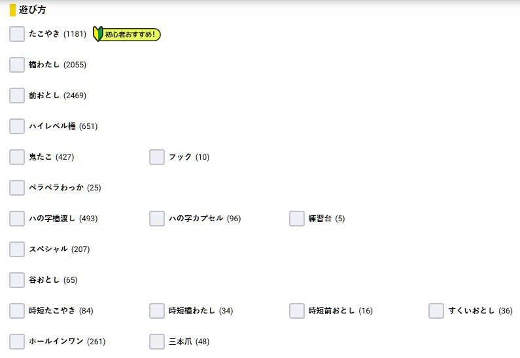The image size is (520, 358).
Task: Enable the すくいおとし checkbox
Action: (437, 311)
